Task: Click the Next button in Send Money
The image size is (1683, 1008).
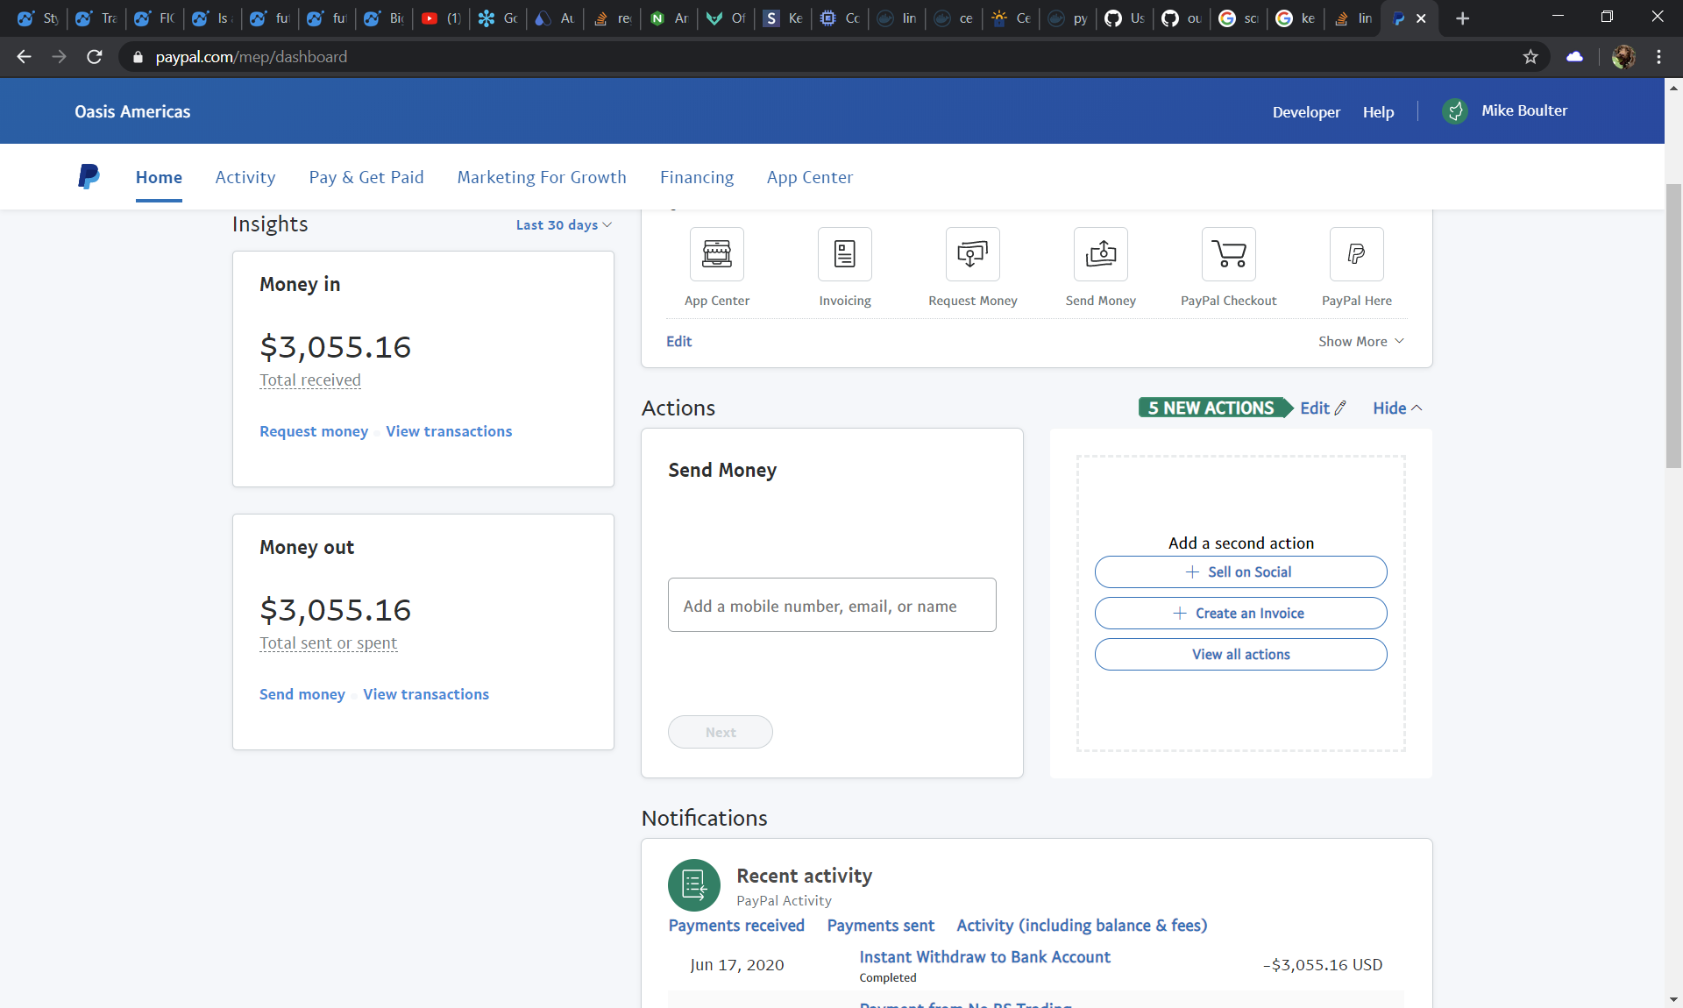Action: tap(721, 732)
